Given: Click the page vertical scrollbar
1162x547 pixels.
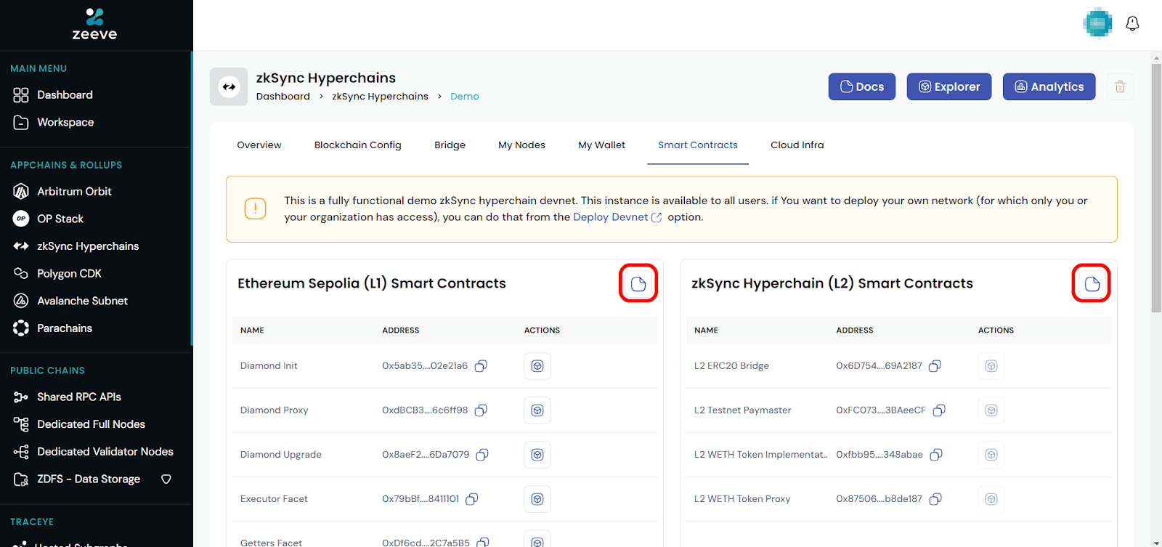Looking at the screenshot, I should coord(1156,187).
